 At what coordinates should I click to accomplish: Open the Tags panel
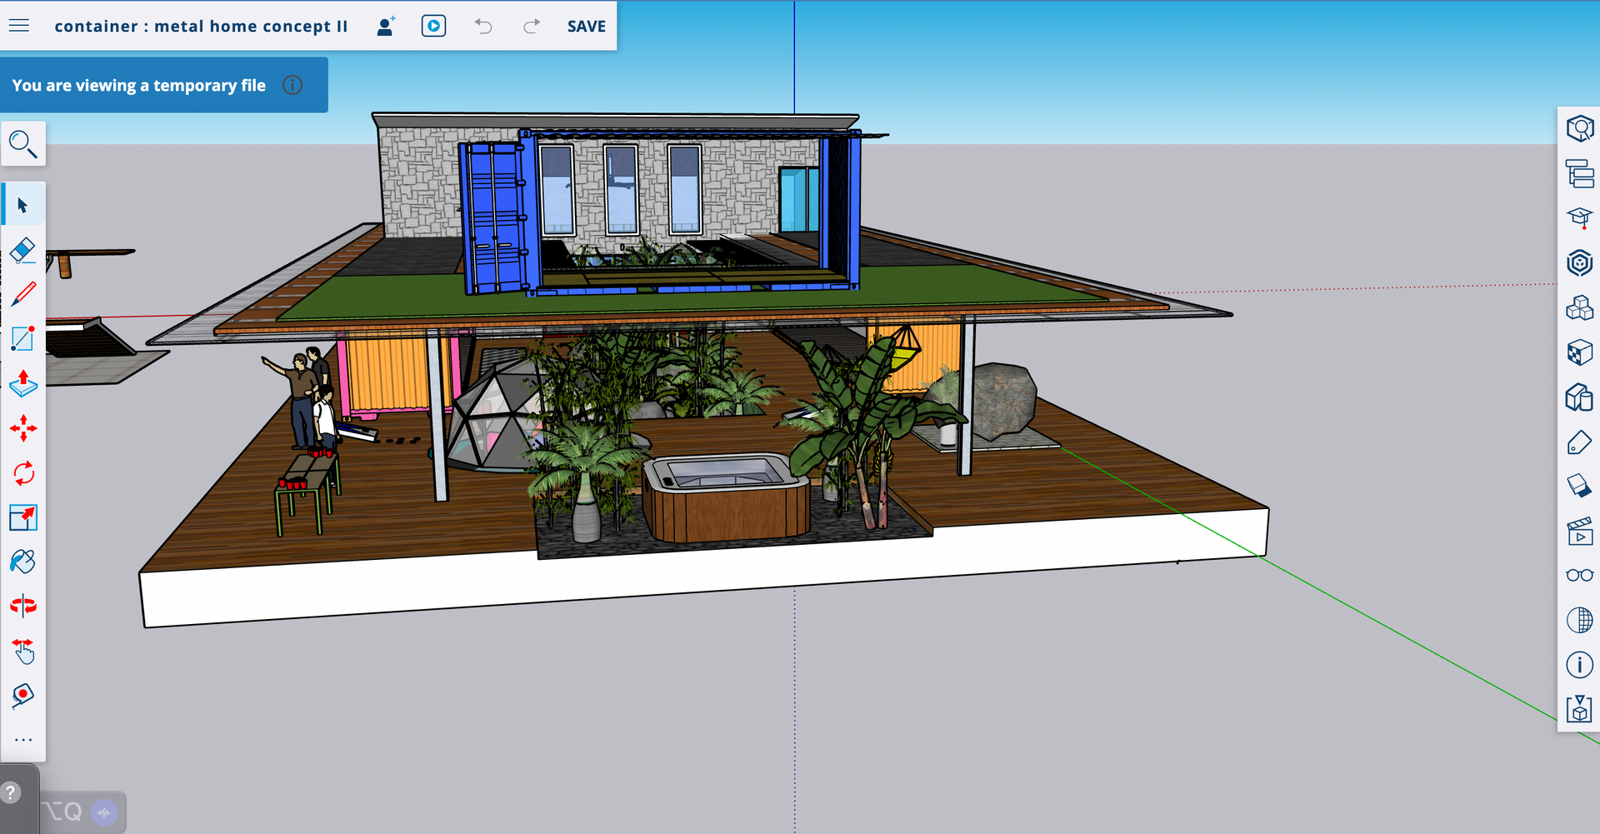(x=1579, y=442)
